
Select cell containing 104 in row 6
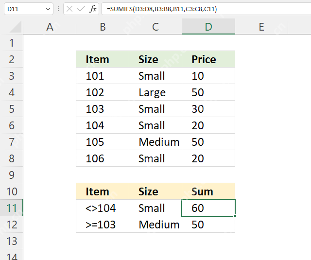(103, 125)
